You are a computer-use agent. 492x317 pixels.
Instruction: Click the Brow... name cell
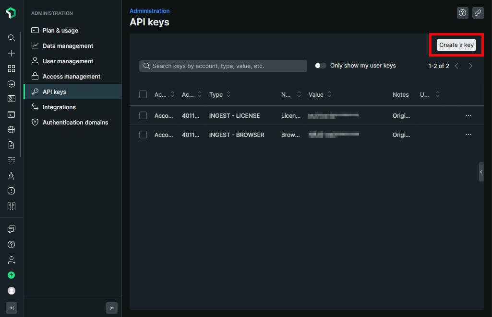pyautogui.click(x=290, y=135)
